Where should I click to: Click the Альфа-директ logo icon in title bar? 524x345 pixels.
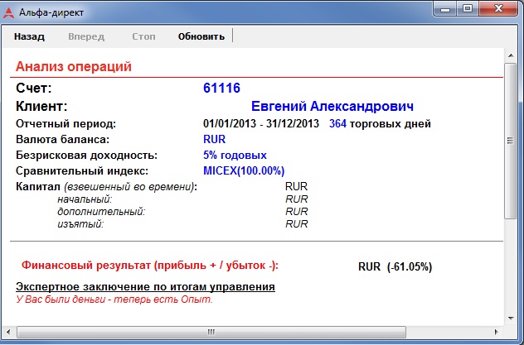point(8,12)
